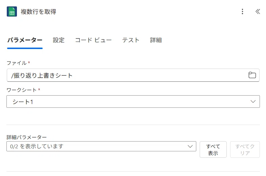Click the /振り返り上書きシート file field

pyautogui.click(x=133, y=75)
